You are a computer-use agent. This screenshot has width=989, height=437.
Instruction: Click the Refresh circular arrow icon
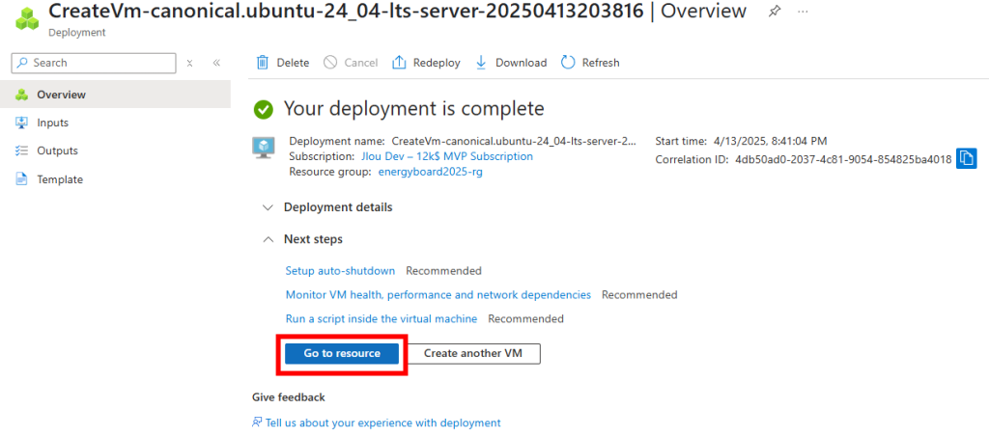pos(568,63)
